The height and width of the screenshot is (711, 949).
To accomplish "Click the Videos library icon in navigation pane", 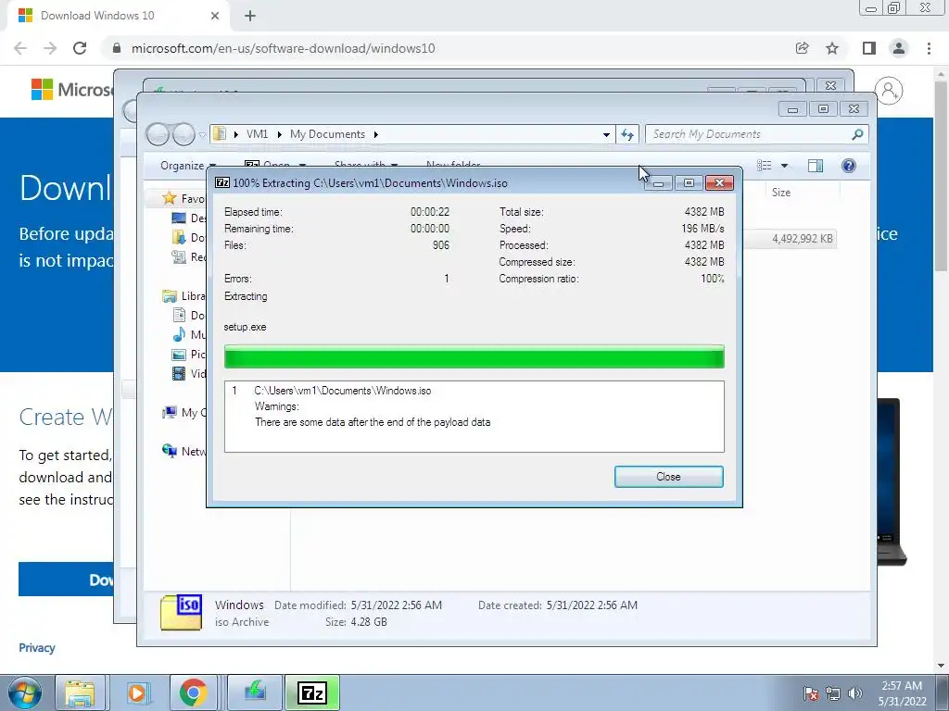I will click(179, 374).
